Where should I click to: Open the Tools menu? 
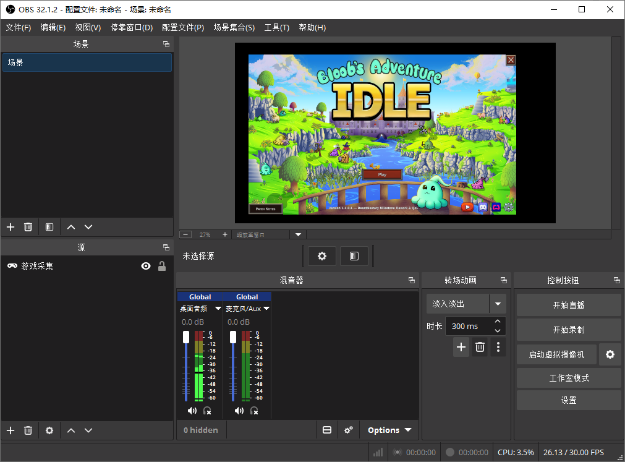pos(276,27)
